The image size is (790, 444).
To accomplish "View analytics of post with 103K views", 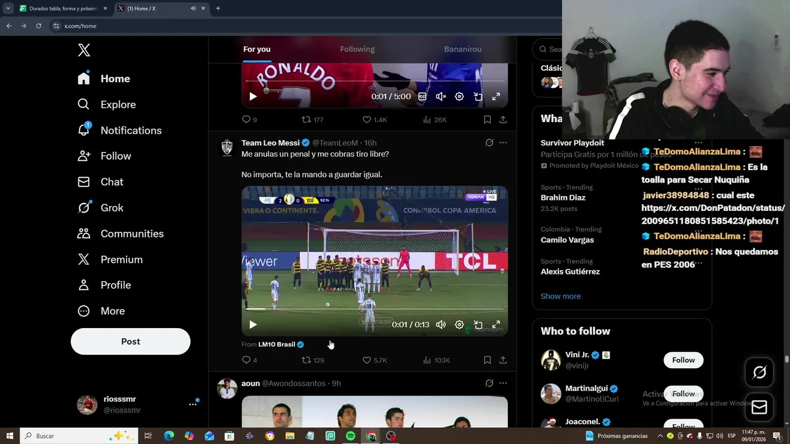I will click(x=436, y=360).
